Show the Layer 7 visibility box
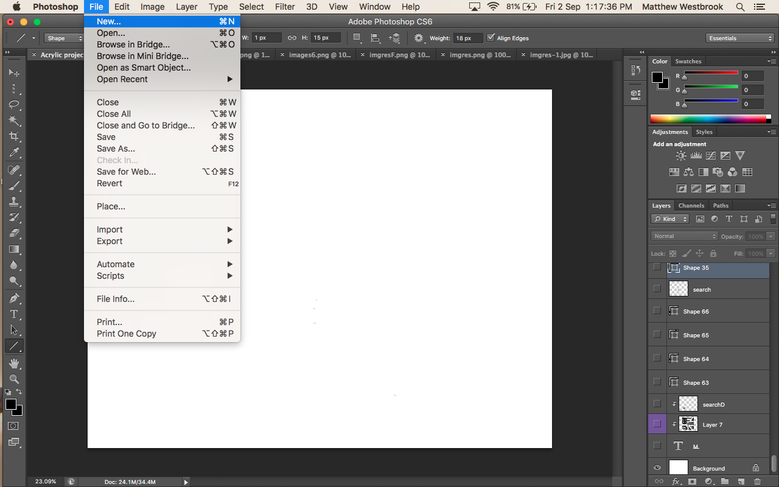The image size is (779, 487). pyautogui.click(x=657, y=424)
